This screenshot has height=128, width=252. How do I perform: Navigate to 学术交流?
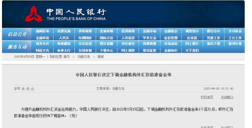[x=150, y=38]
